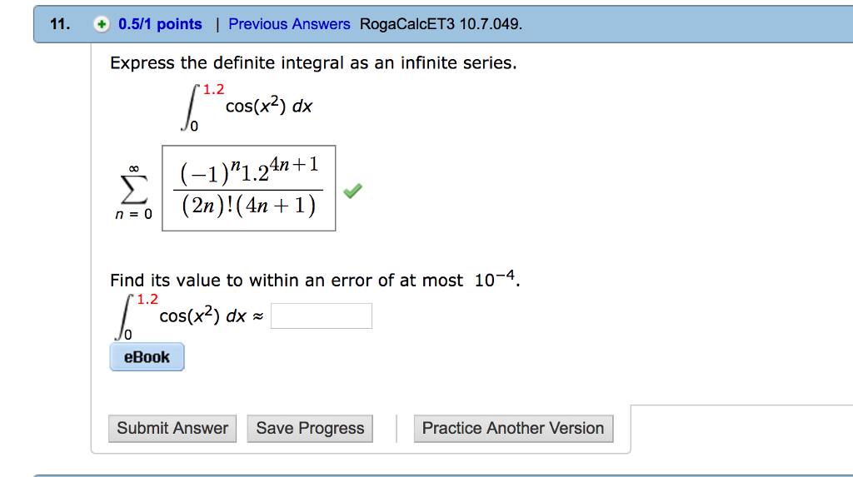Viewport: 853px width, 477px height.
Task: Click the series formula answer box
Action: coord(248,188)
